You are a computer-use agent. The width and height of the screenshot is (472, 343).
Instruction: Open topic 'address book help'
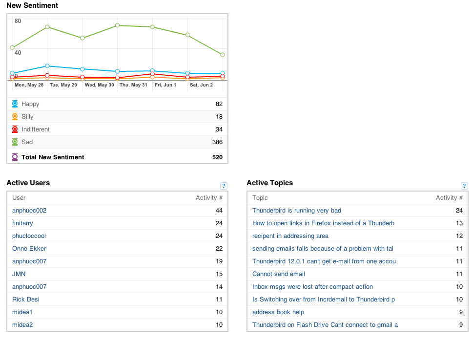tap(278, 312)
